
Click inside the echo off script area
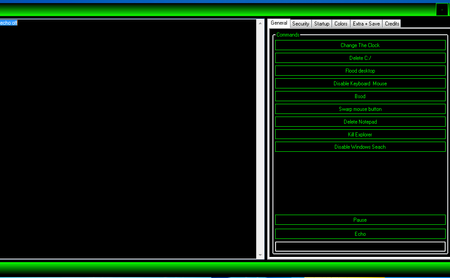pos(127,132)
